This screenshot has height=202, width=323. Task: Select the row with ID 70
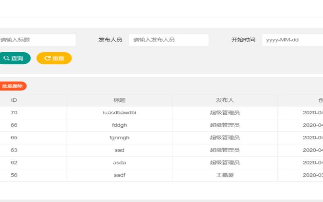tap(14, 113)
